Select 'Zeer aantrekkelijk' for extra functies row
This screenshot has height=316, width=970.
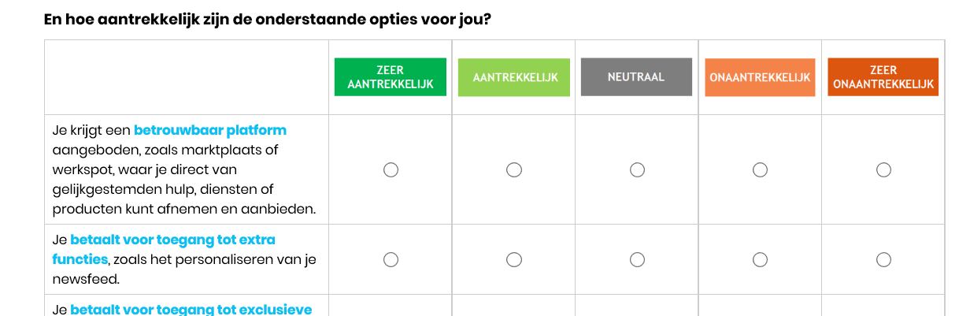[x=391, y=259]
